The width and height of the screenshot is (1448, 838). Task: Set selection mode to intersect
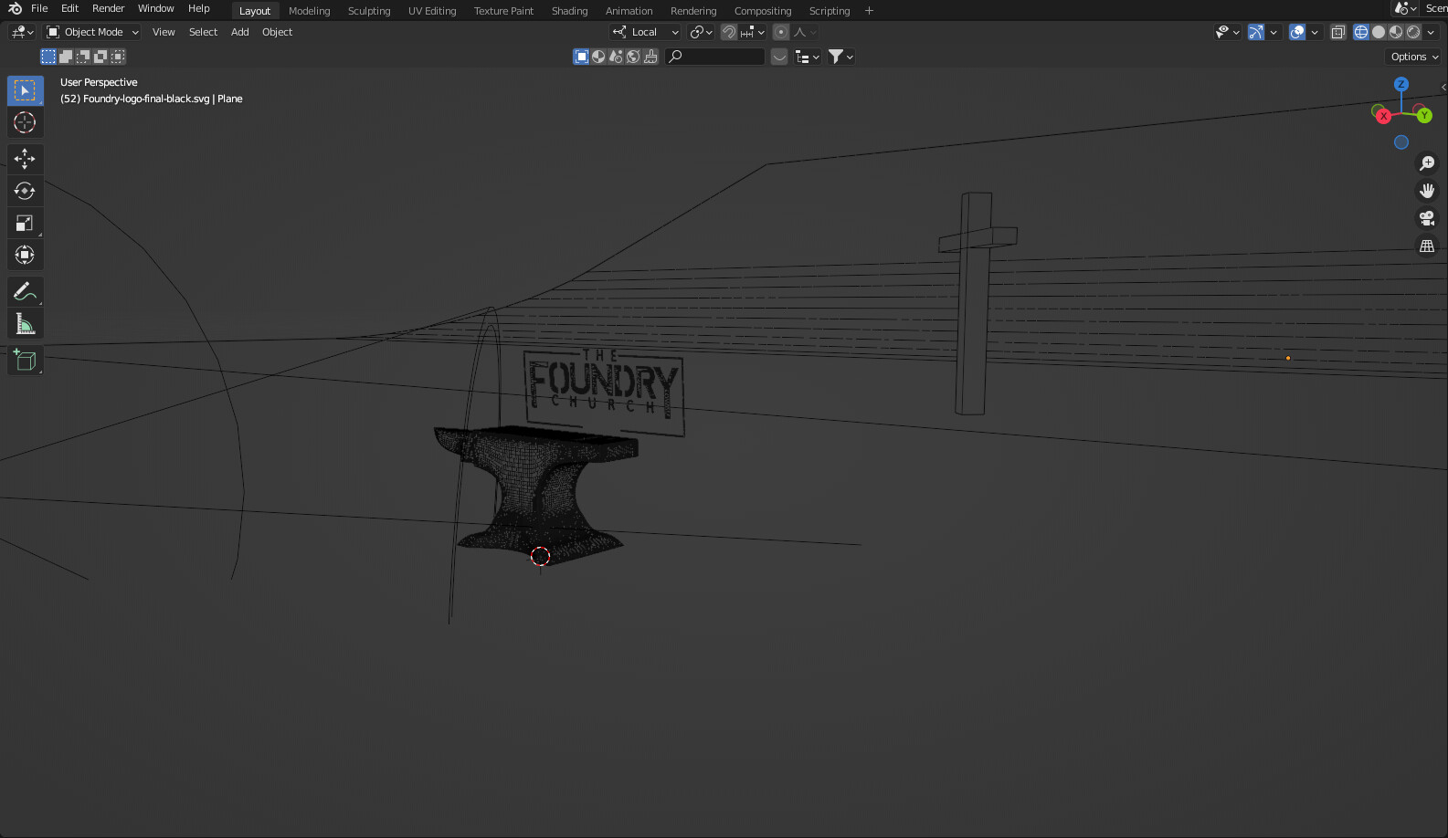click(x=118, y=57)
